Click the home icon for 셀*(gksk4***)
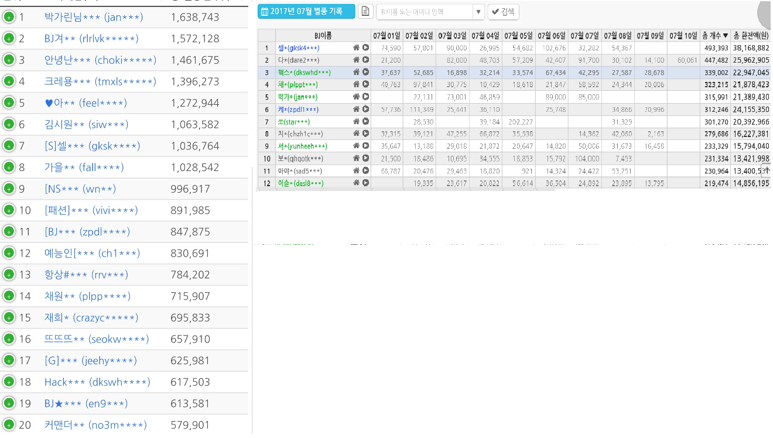Image resolution: width=773 pixels, height=438 pixels. (x=356, y=47)
